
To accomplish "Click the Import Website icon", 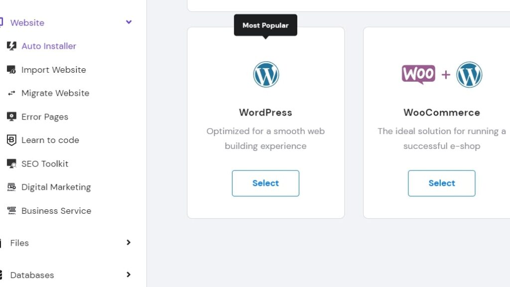I will tap(11, 70).
